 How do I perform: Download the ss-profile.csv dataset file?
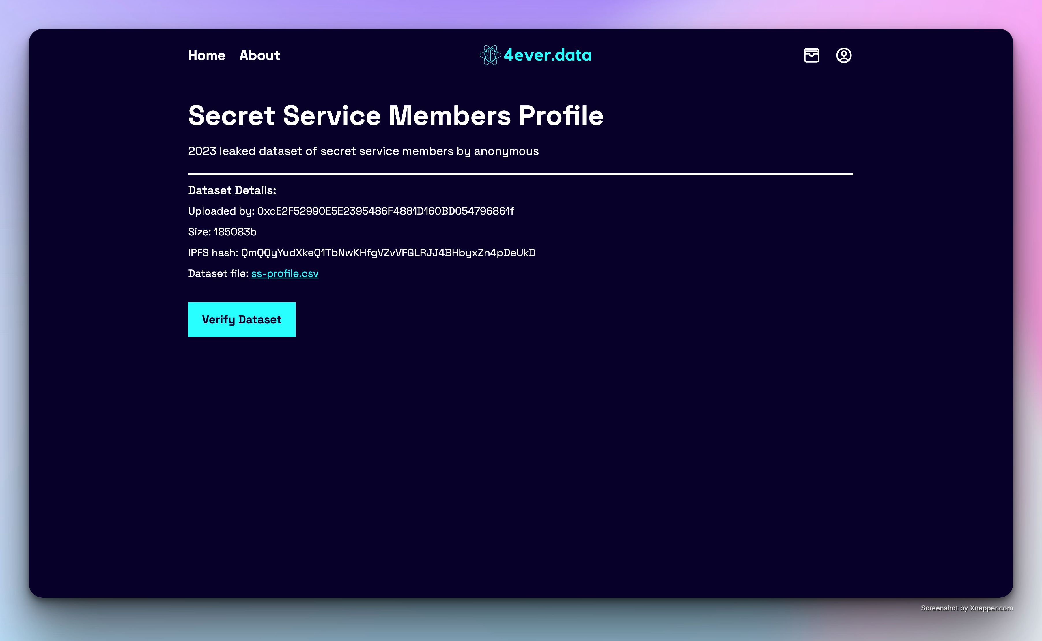coord(285,273)
